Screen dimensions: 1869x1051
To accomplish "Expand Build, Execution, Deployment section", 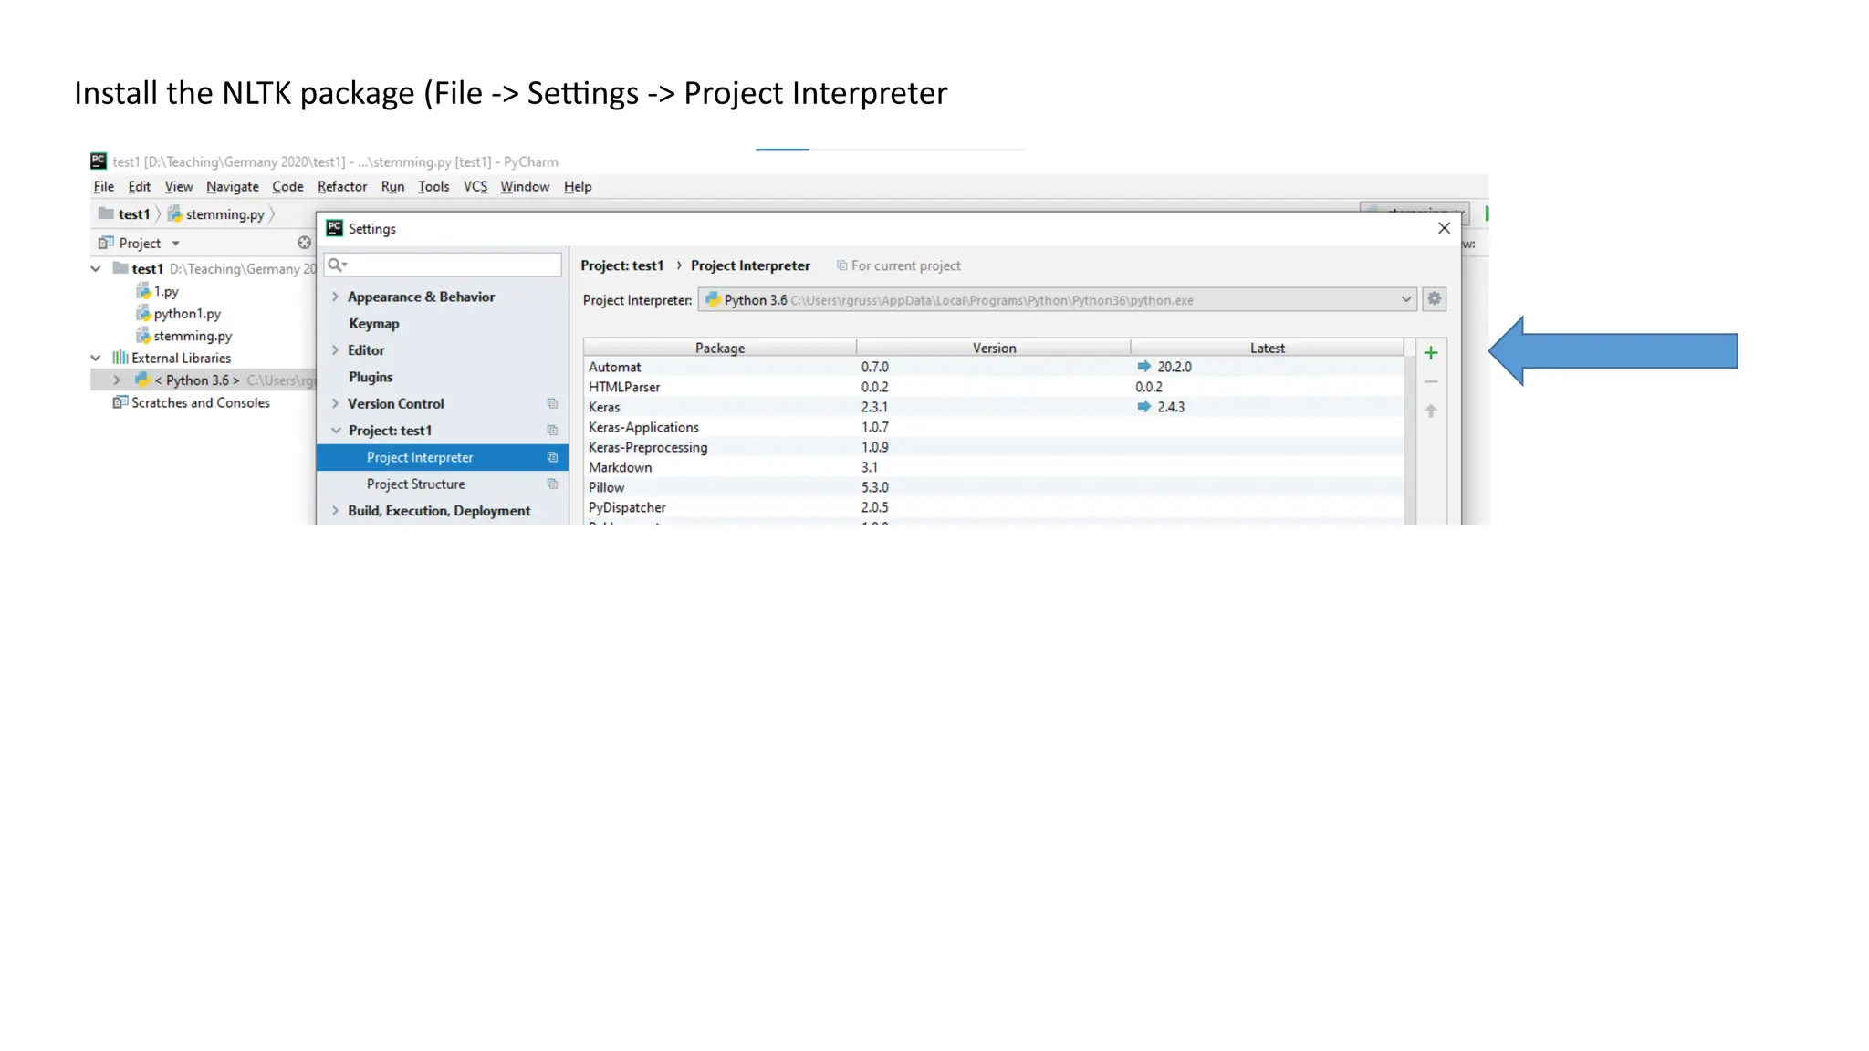I will coord(335,510).
